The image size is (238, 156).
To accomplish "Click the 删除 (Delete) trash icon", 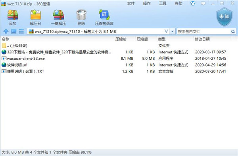I will point(81,15).
